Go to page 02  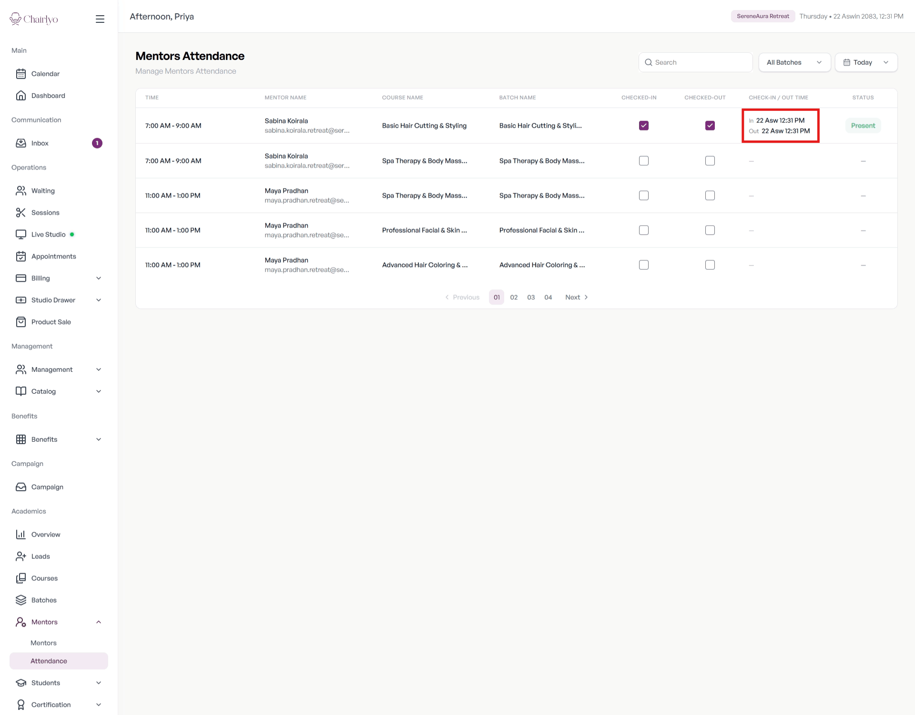click(x=514, y=298)
